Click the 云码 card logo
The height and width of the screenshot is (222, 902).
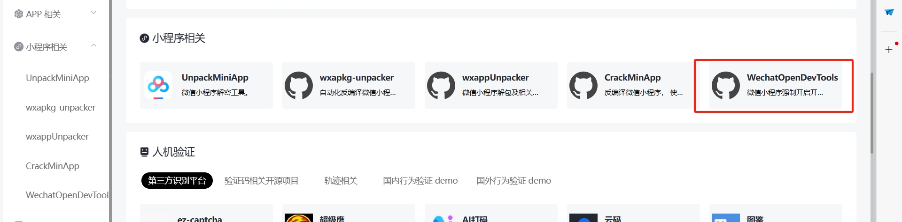point(583,218)
